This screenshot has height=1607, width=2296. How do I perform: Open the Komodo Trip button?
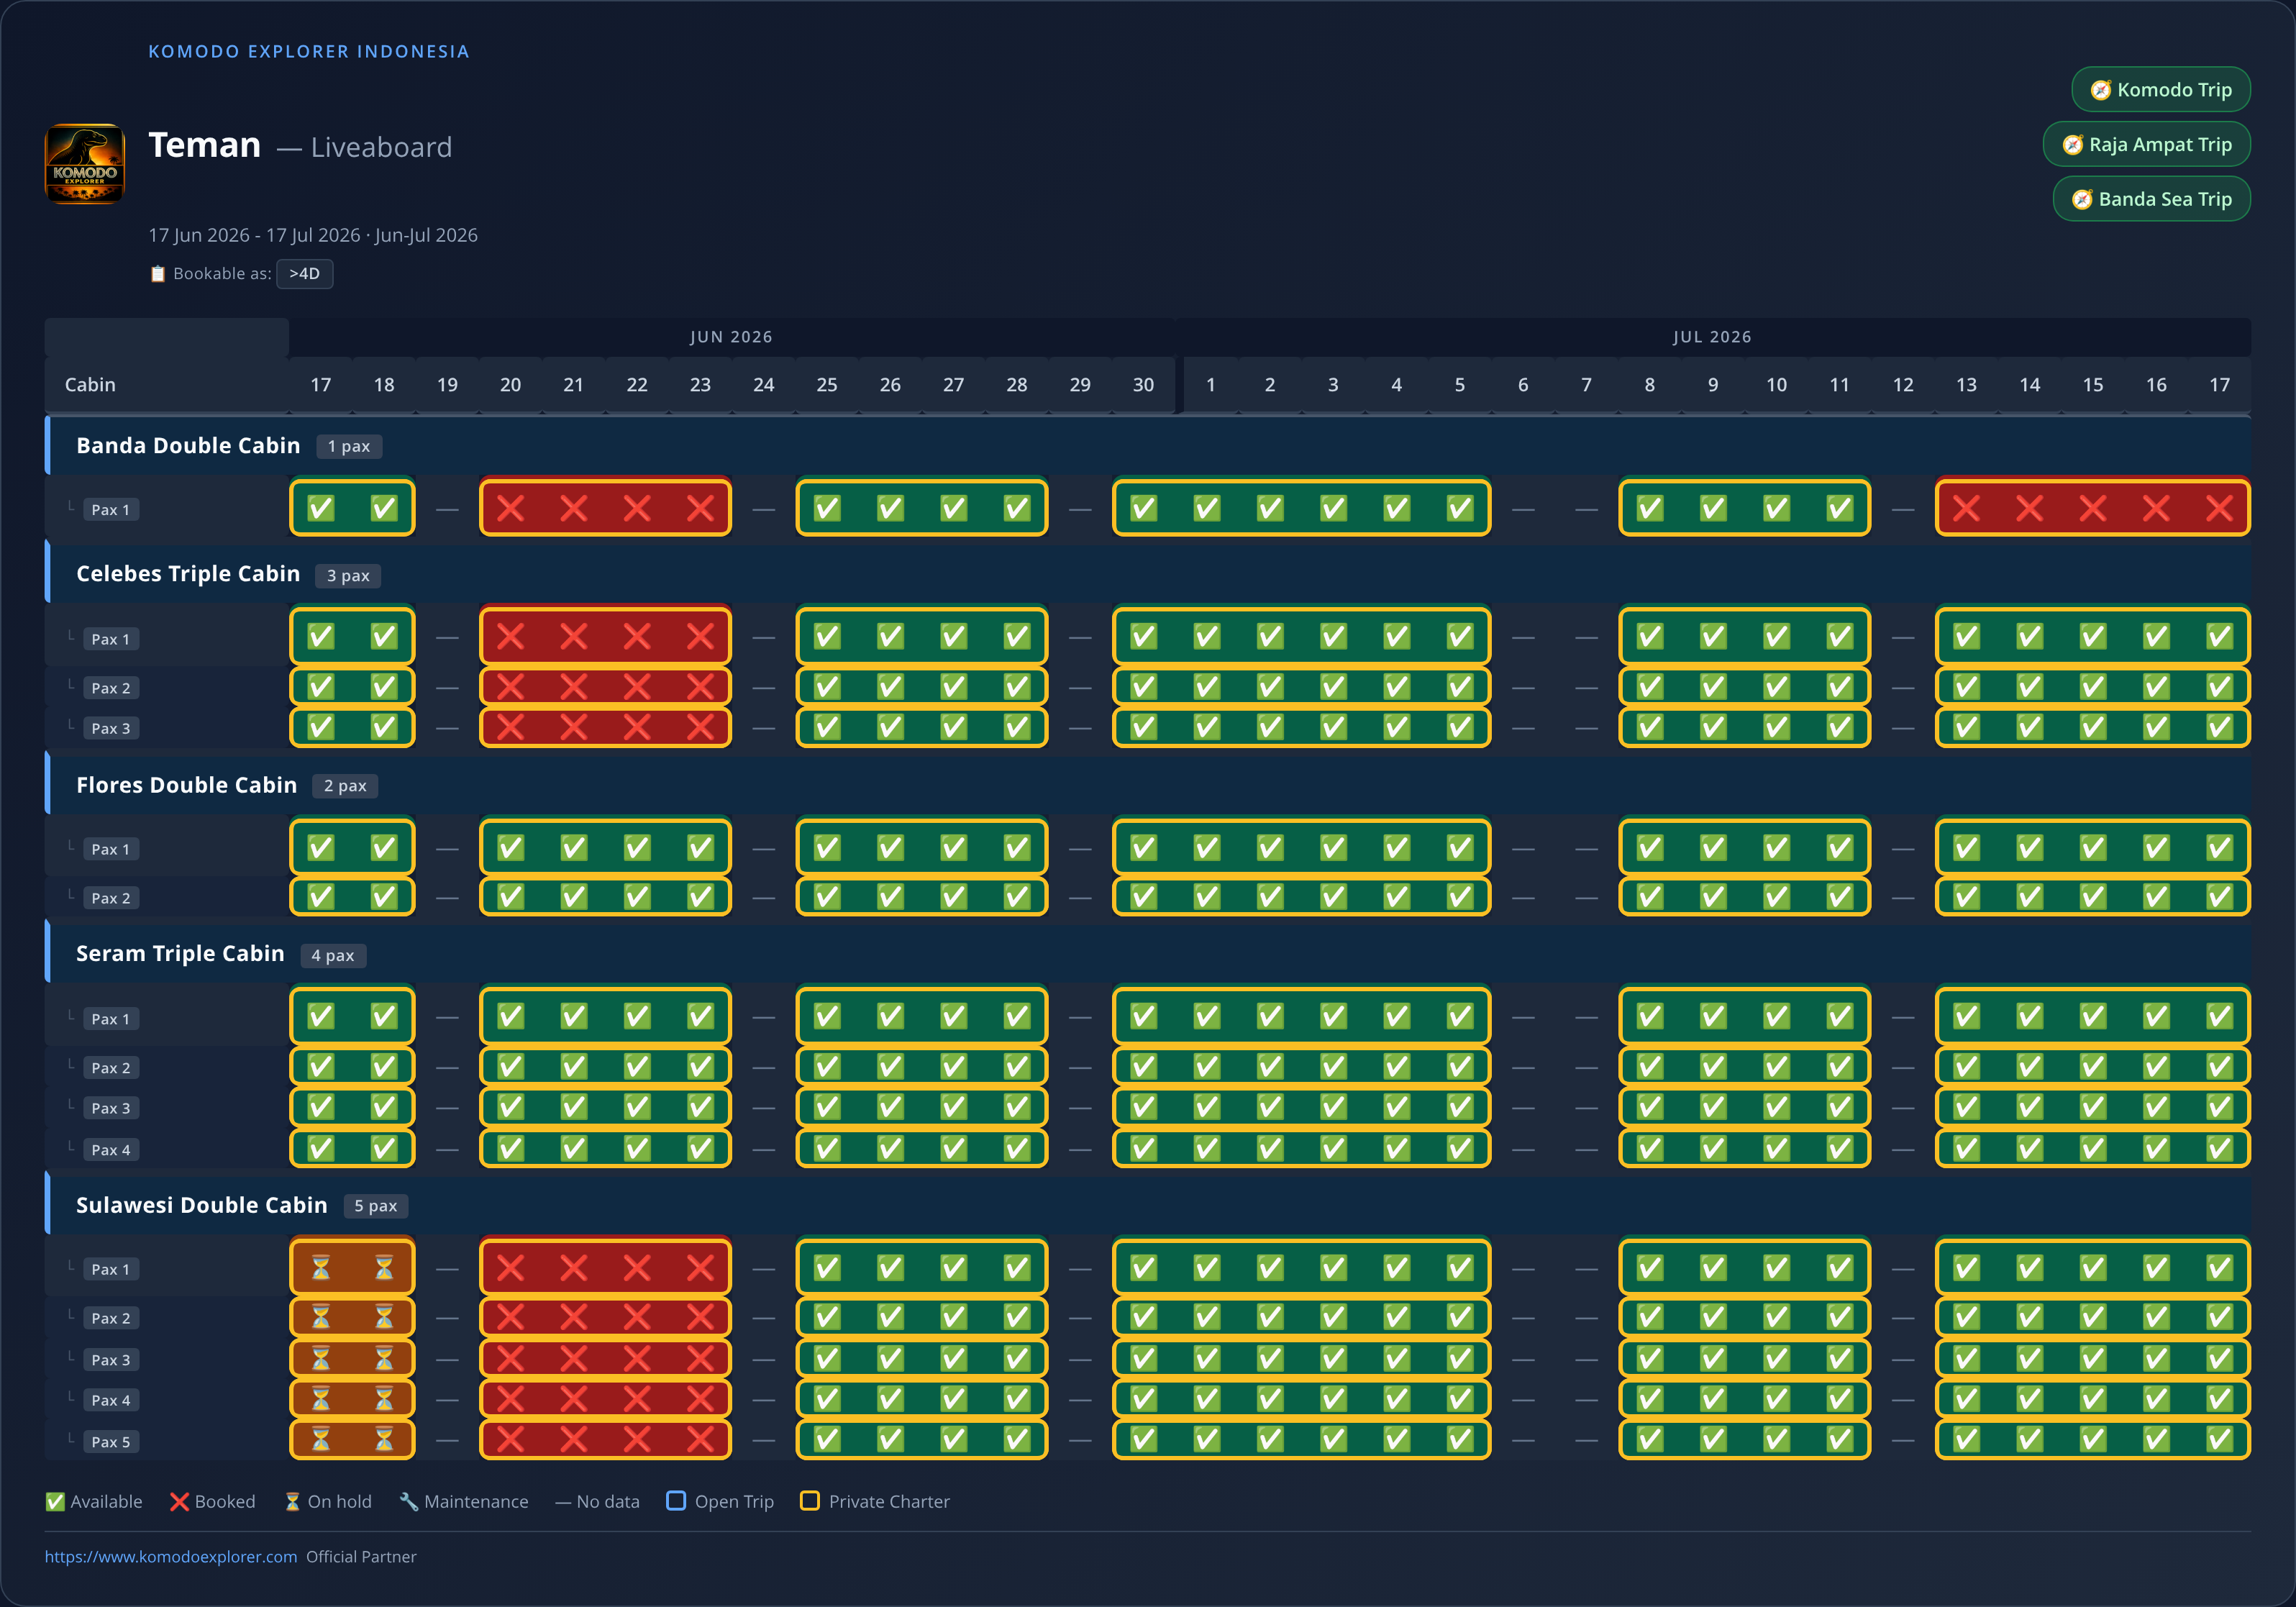click(x=2160, y=90)
